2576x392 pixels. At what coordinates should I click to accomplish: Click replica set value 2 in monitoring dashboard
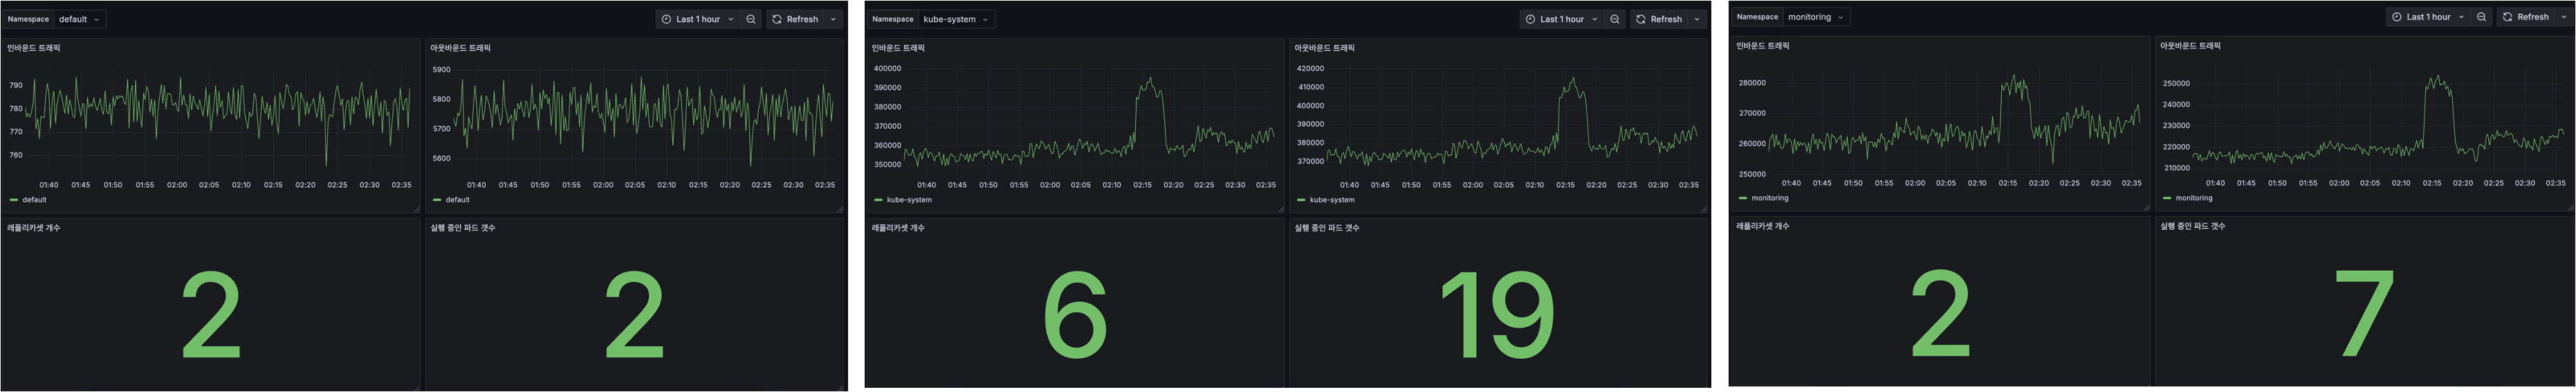click(x=1940, y=314)
